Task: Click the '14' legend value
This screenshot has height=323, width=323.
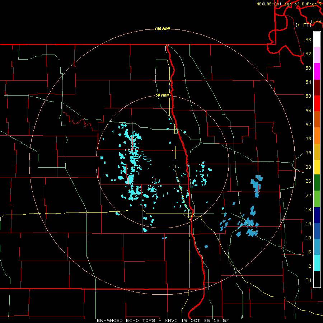Action: [x=308, y=224]
